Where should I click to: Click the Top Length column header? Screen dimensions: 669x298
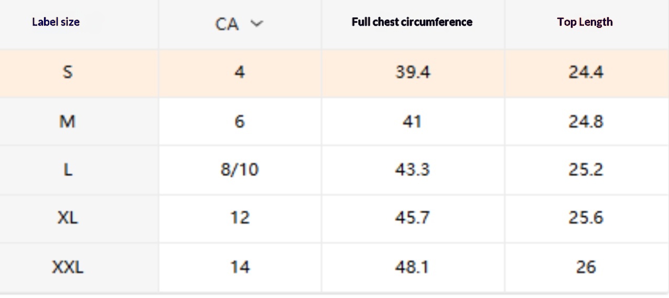click(x=585, y=22)
